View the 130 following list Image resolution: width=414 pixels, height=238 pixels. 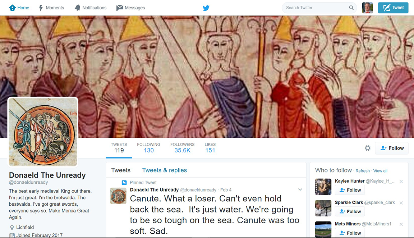pyautogui.click(x=149, y=148)
